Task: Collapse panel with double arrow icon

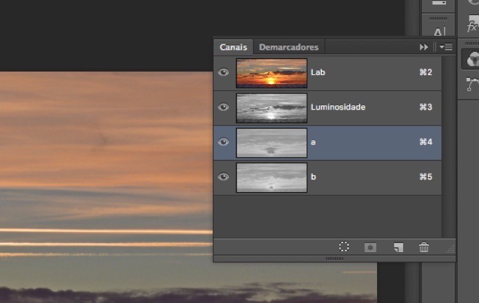Action: pyautogui.click(x=424, y=47)
